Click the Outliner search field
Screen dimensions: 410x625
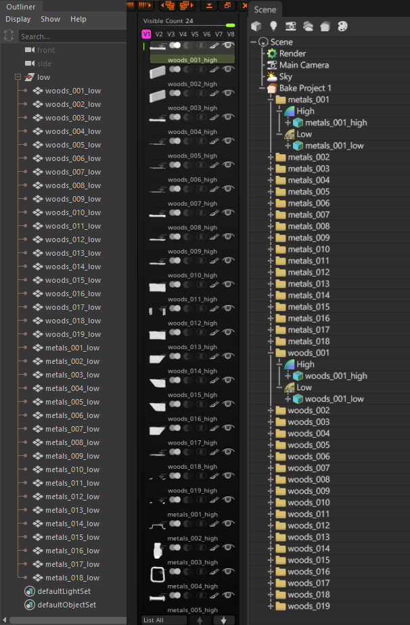pos(72,37)
